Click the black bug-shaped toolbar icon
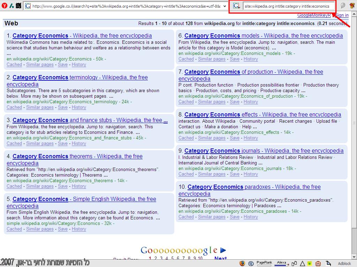The height and width of the screenshot is (267, 357). click(x=19, y=6)
